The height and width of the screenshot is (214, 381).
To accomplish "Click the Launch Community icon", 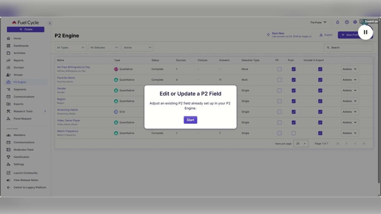I will click(9, 173).
